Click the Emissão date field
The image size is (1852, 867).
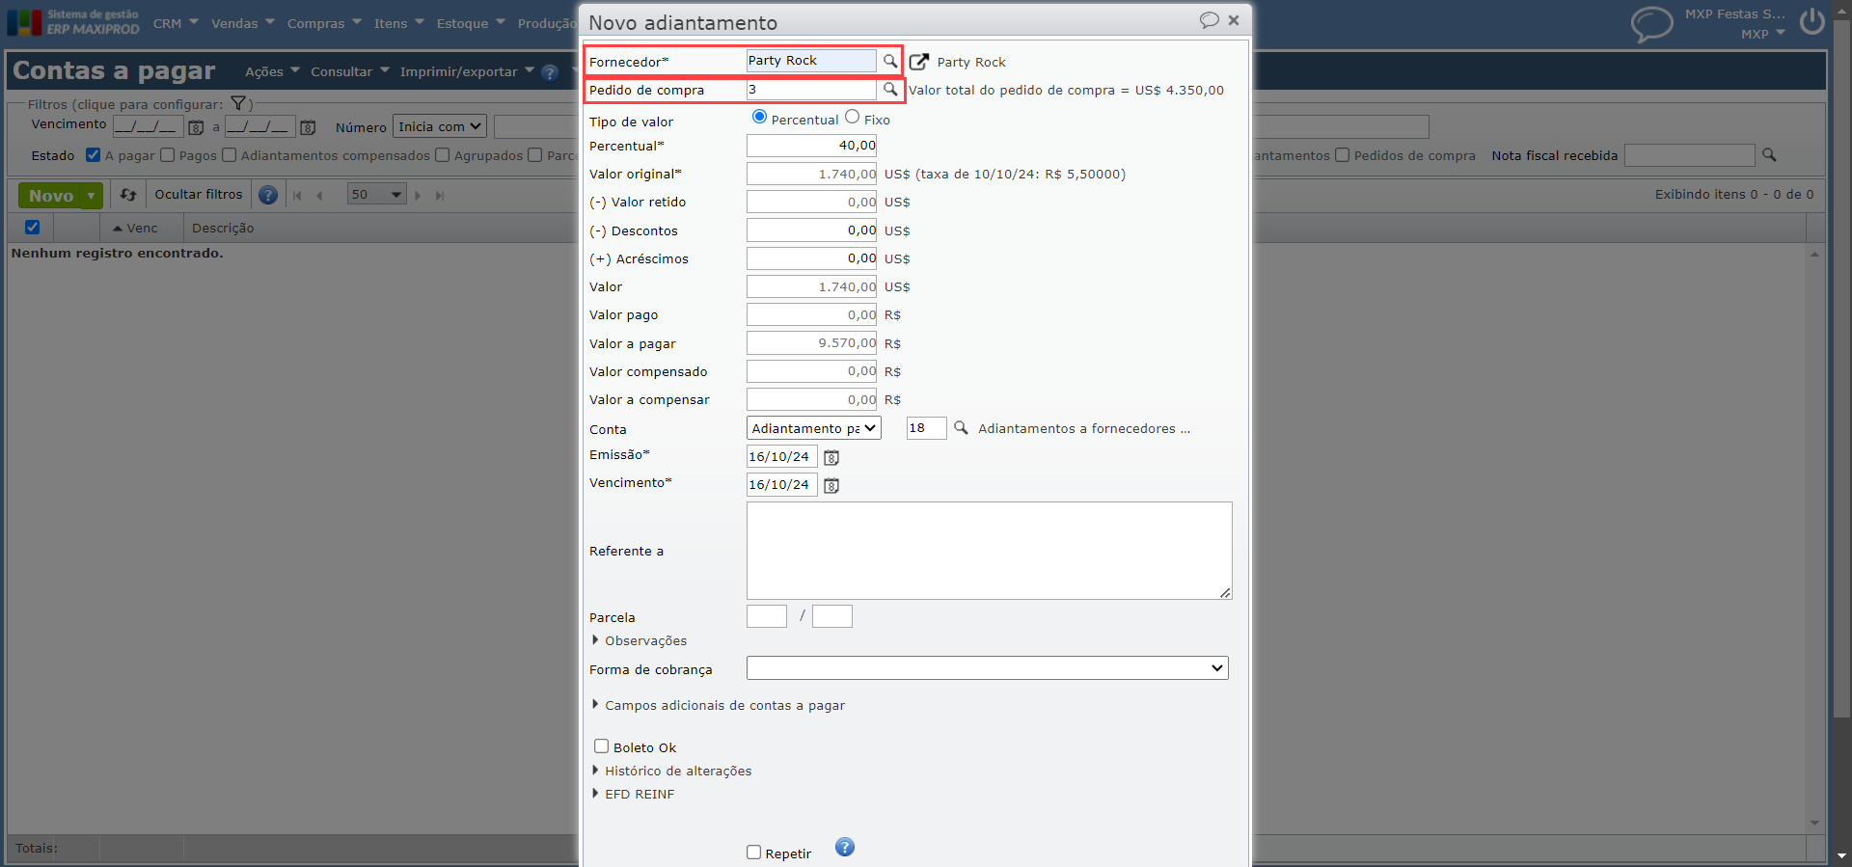click(x=781, y=457)
